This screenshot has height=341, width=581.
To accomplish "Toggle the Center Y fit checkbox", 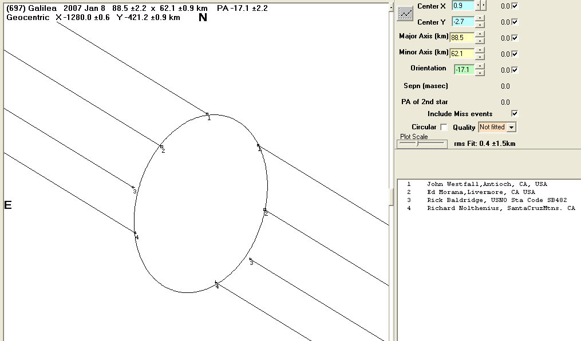I will click(x=515, y=22).
